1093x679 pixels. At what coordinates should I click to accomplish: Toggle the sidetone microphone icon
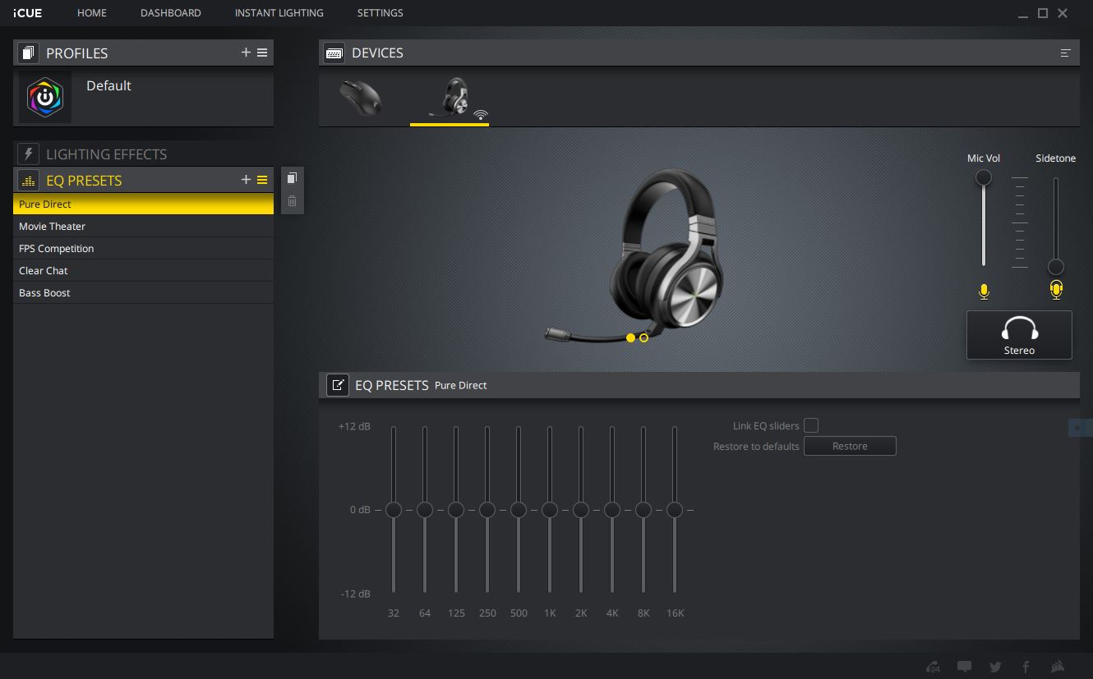coord(1056,290)
